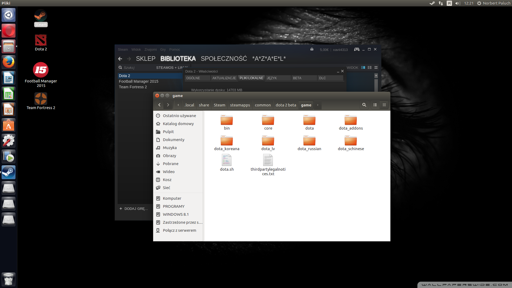Open the dota_koreana folder

coord(227,143)
